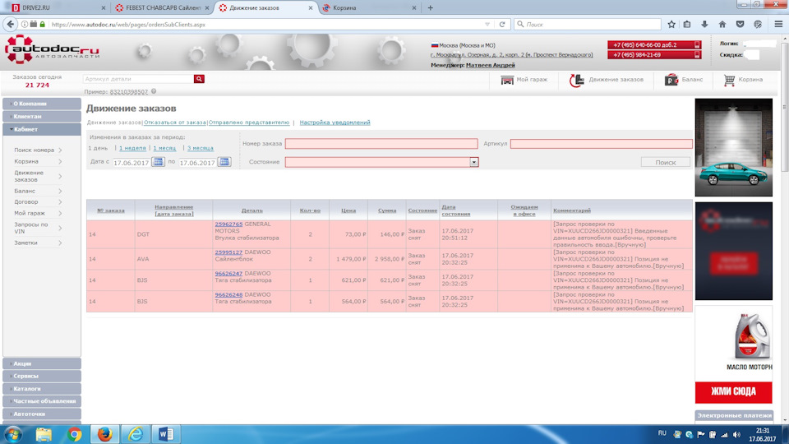Screen dimensions: 789x444
Task: Open Firefox hamburger menu
Action: (778, 24)
